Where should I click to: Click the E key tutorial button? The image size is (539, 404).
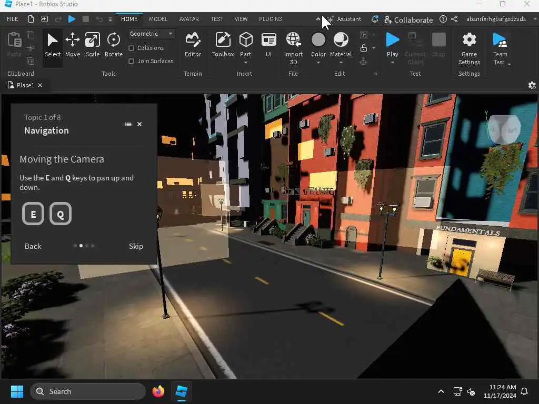tap(33, 214)
